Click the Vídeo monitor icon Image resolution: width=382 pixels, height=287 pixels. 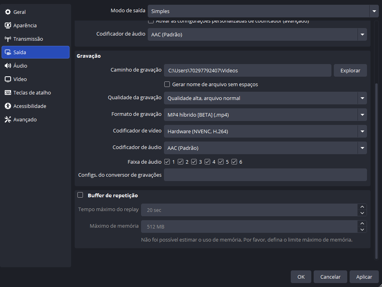(8, 79)
